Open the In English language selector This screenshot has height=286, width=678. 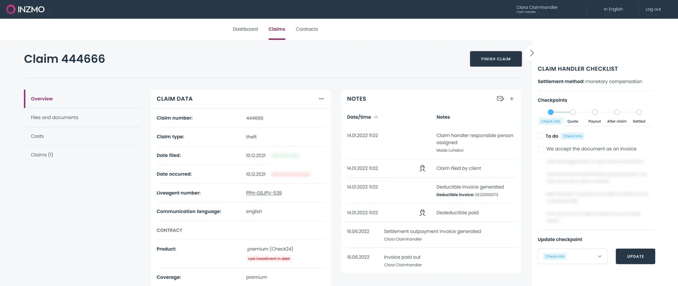[613, 9]
